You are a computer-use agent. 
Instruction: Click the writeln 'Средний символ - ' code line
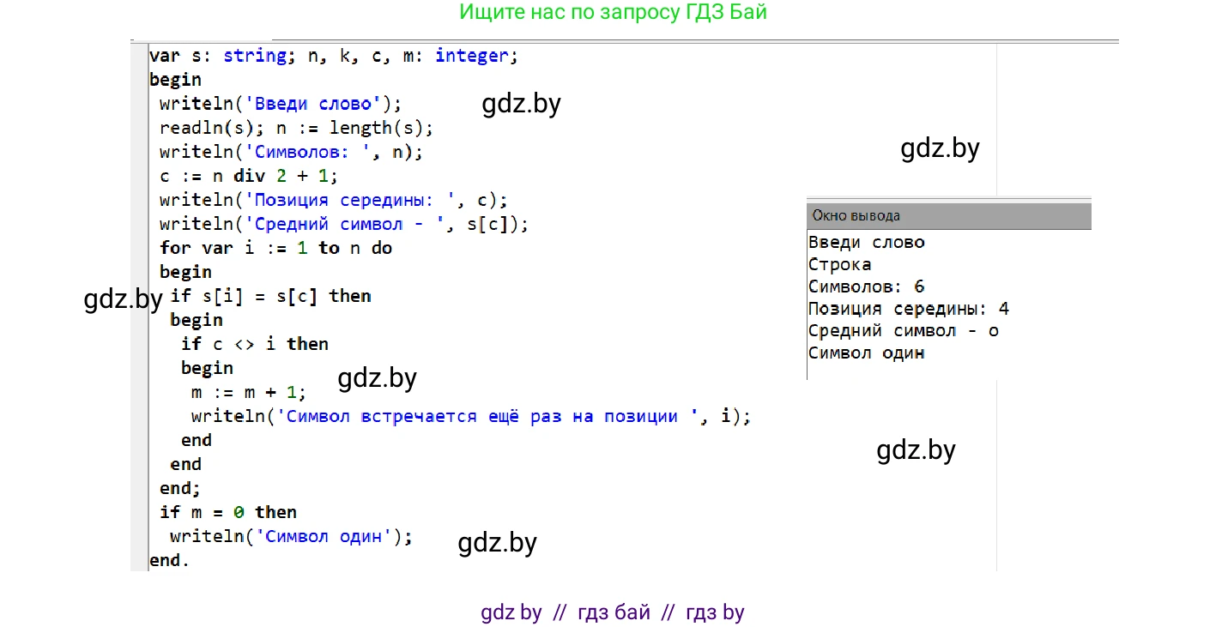point(343,224)
